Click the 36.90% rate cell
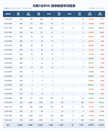Screen dimensions: 108x131 coord(91,32)
